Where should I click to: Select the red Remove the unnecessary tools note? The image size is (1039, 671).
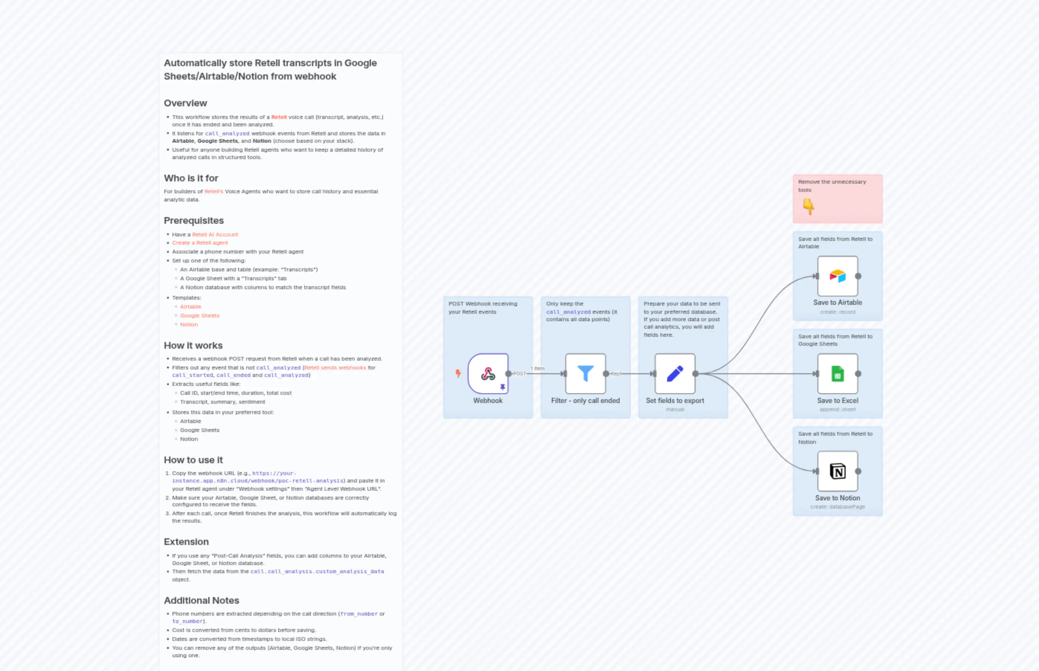click(837, 198)
